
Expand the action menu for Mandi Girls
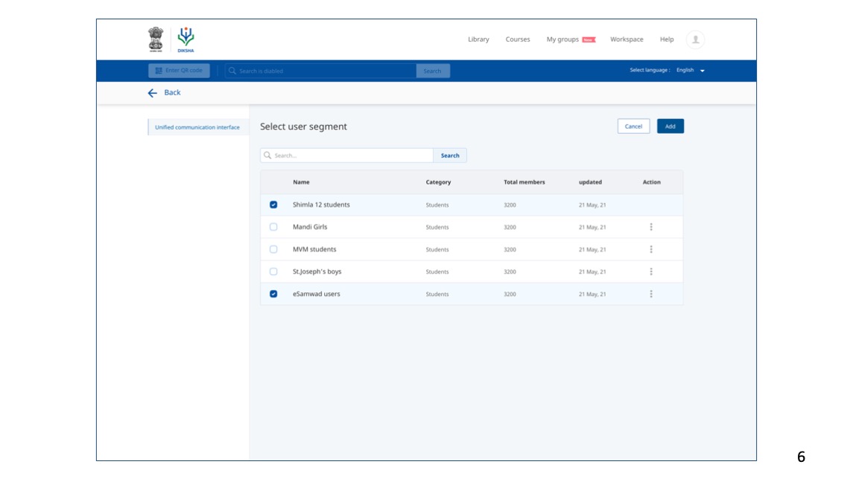(651, 227)
